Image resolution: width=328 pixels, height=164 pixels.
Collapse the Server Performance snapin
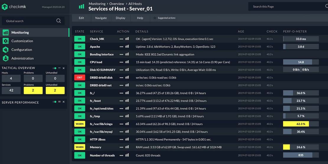(59, 102)
